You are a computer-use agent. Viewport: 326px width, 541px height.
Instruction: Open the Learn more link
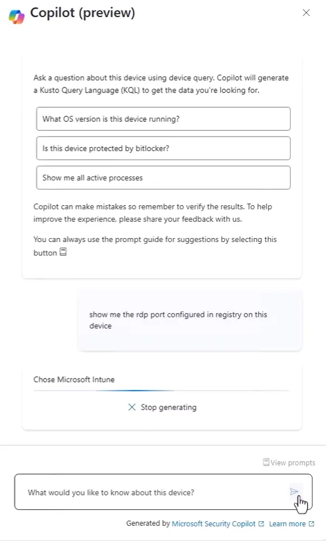(287, 524)
